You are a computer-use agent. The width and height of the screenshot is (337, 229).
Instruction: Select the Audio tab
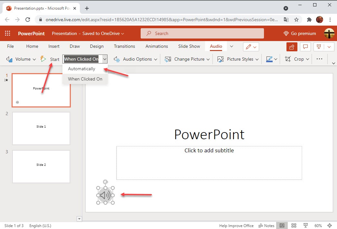click(216, 46)
